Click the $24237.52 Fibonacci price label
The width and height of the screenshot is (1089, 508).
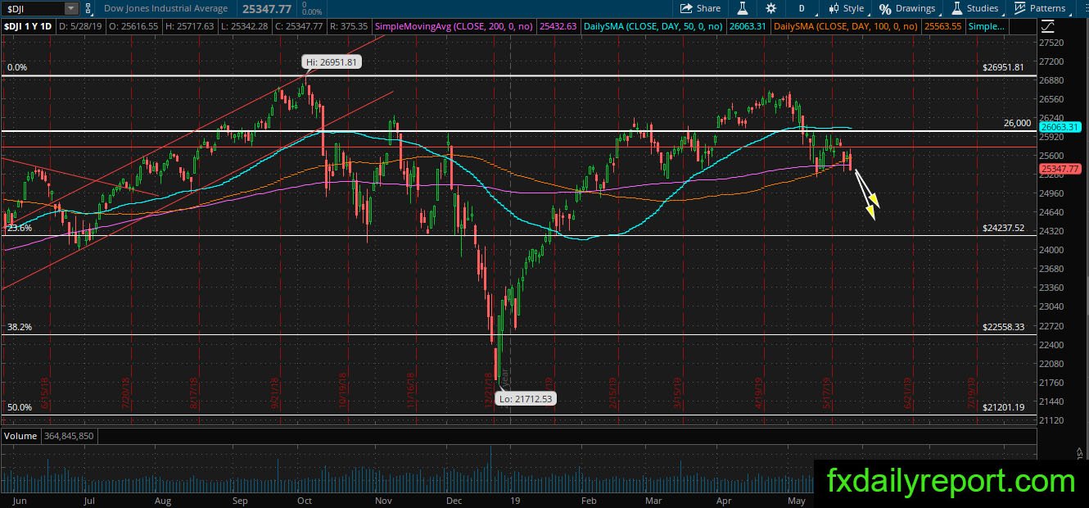(x=1003, y=229)
